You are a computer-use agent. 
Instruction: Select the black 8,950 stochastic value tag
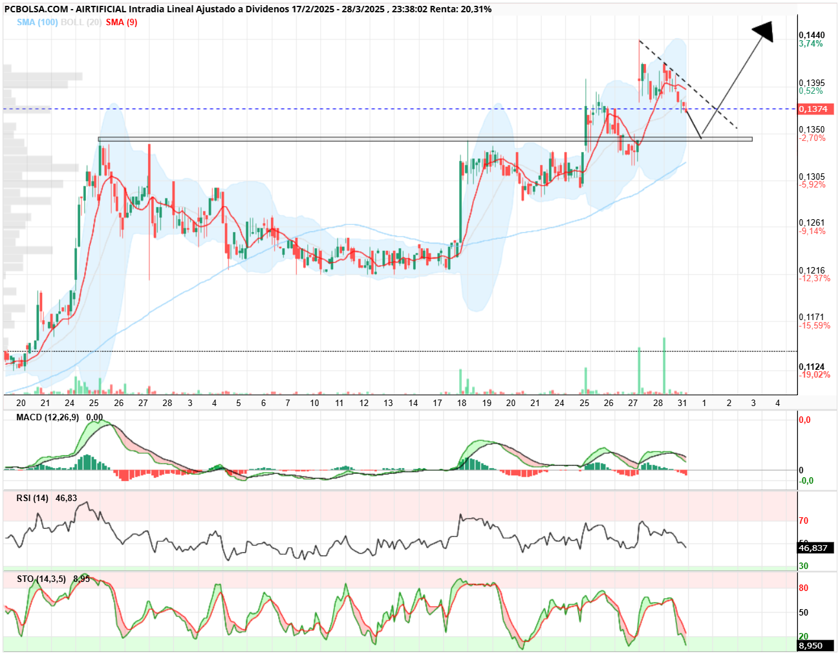(x=816, y=645)
